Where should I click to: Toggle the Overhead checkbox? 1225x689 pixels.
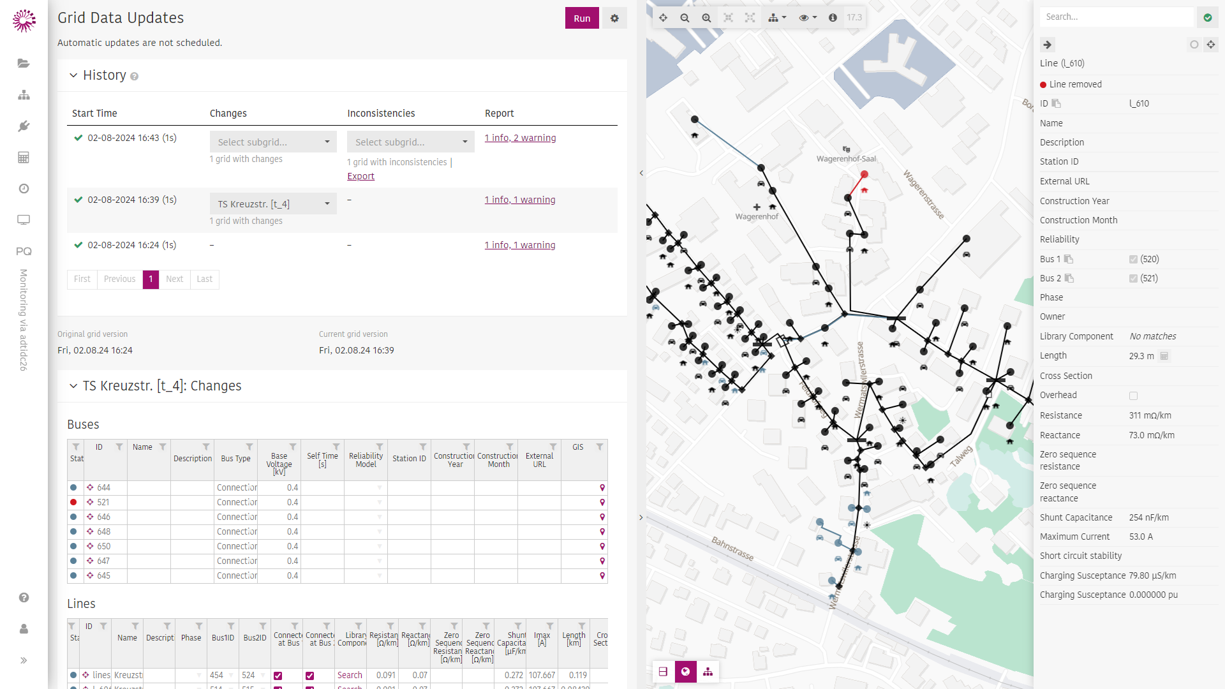(x=1133, y=396)
